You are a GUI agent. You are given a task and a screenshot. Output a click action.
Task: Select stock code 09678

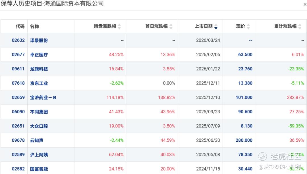click(18, 140)
